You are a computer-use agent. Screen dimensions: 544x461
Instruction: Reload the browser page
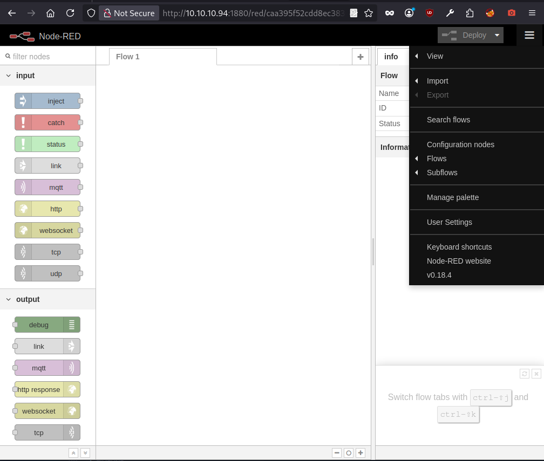coord(70,13)
